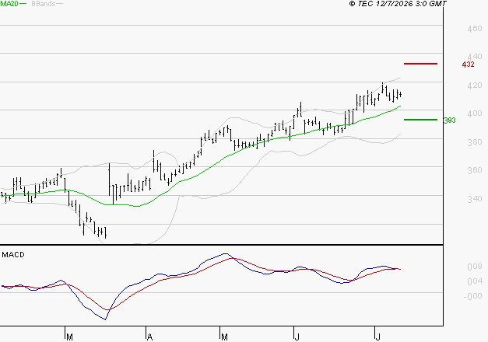The height and width of the screenshot is (342, 488).
Task: Click the 420 price axis label
Action: click(x=475, y=85)
